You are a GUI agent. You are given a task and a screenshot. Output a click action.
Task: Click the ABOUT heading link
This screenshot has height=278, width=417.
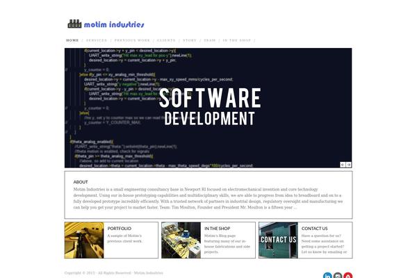(x=81, y=182)
